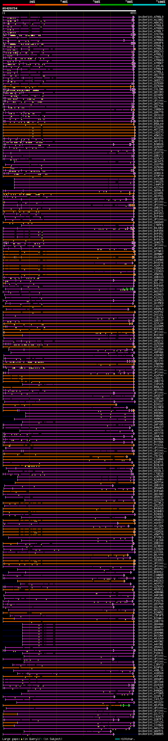The image size is (168, 741).
Task: Click UniRef100_Q93119 in the hit list
Action: coord(151,115)
